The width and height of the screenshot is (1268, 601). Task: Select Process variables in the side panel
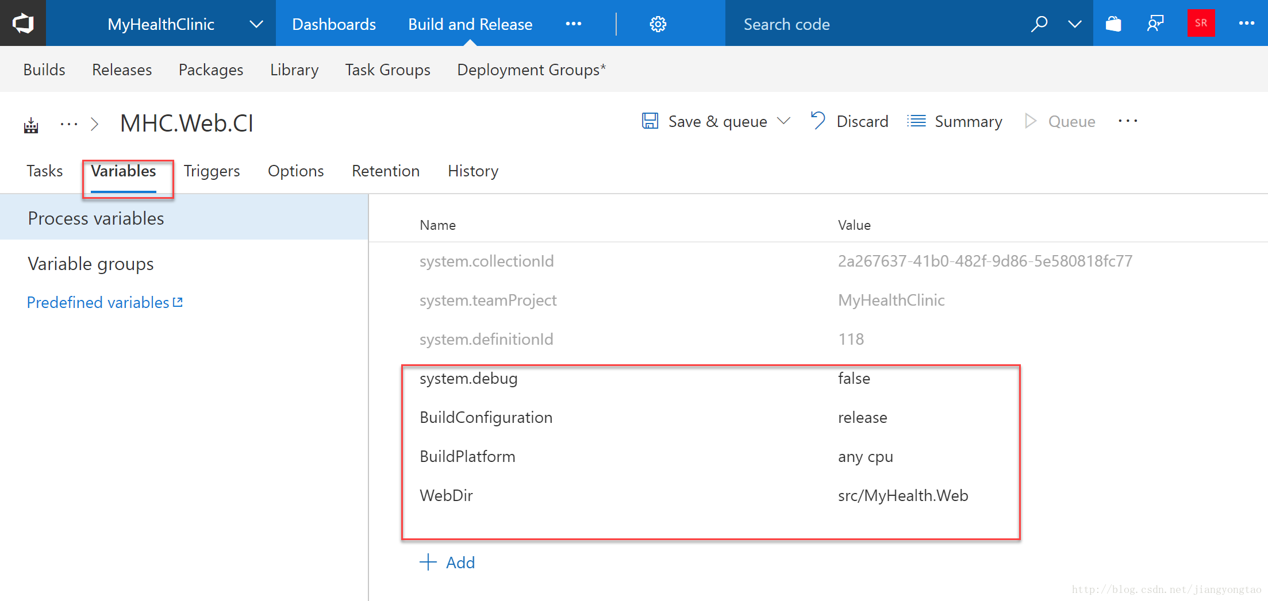(184, 218)
